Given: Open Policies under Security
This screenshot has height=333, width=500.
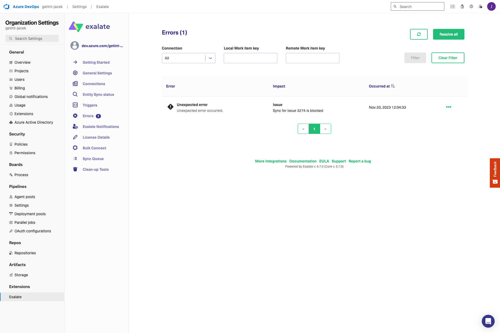Looking at the screenshot, I should coord(21,144).
